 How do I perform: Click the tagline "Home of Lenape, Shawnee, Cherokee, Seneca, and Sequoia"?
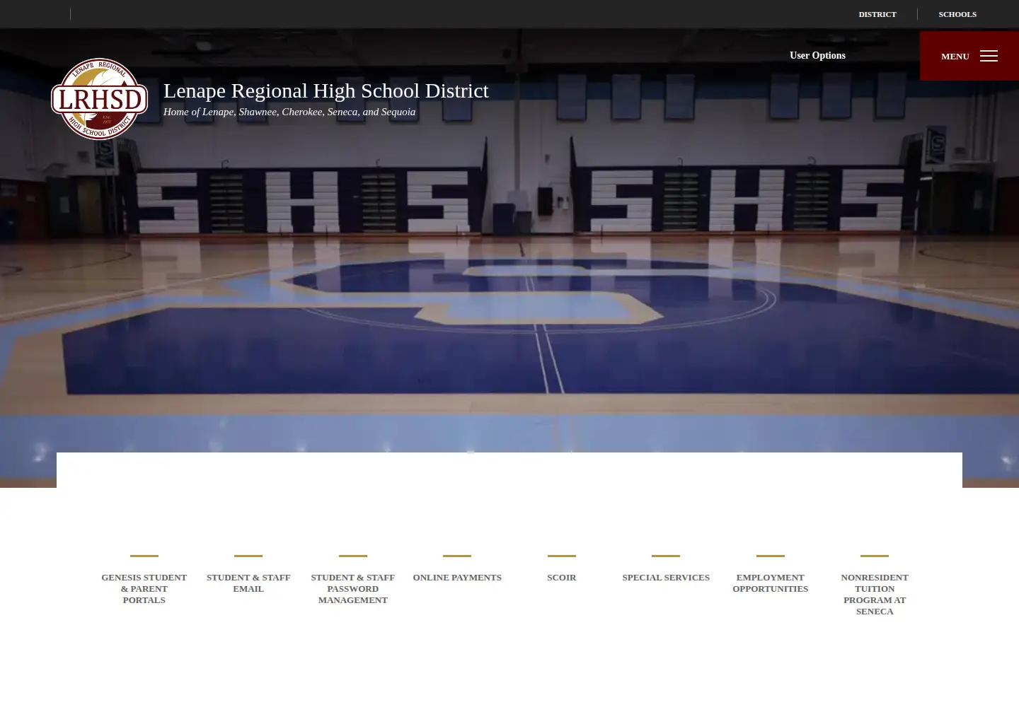coord(289,112)
